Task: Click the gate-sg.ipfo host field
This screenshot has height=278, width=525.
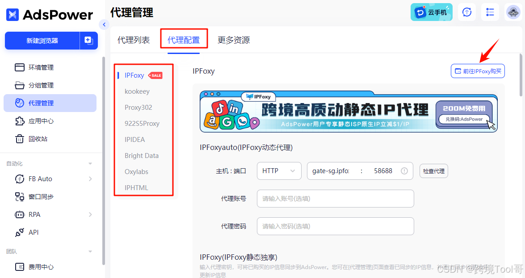Action: (x=331, y=171)
